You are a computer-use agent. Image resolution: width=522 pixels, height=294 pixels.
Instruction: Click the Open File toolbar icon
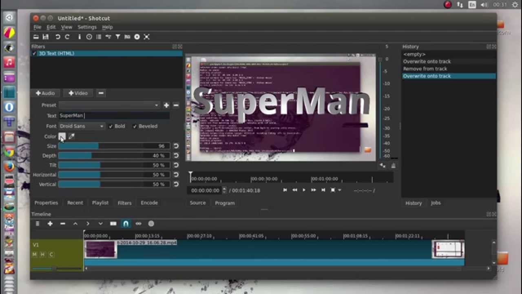36,37
